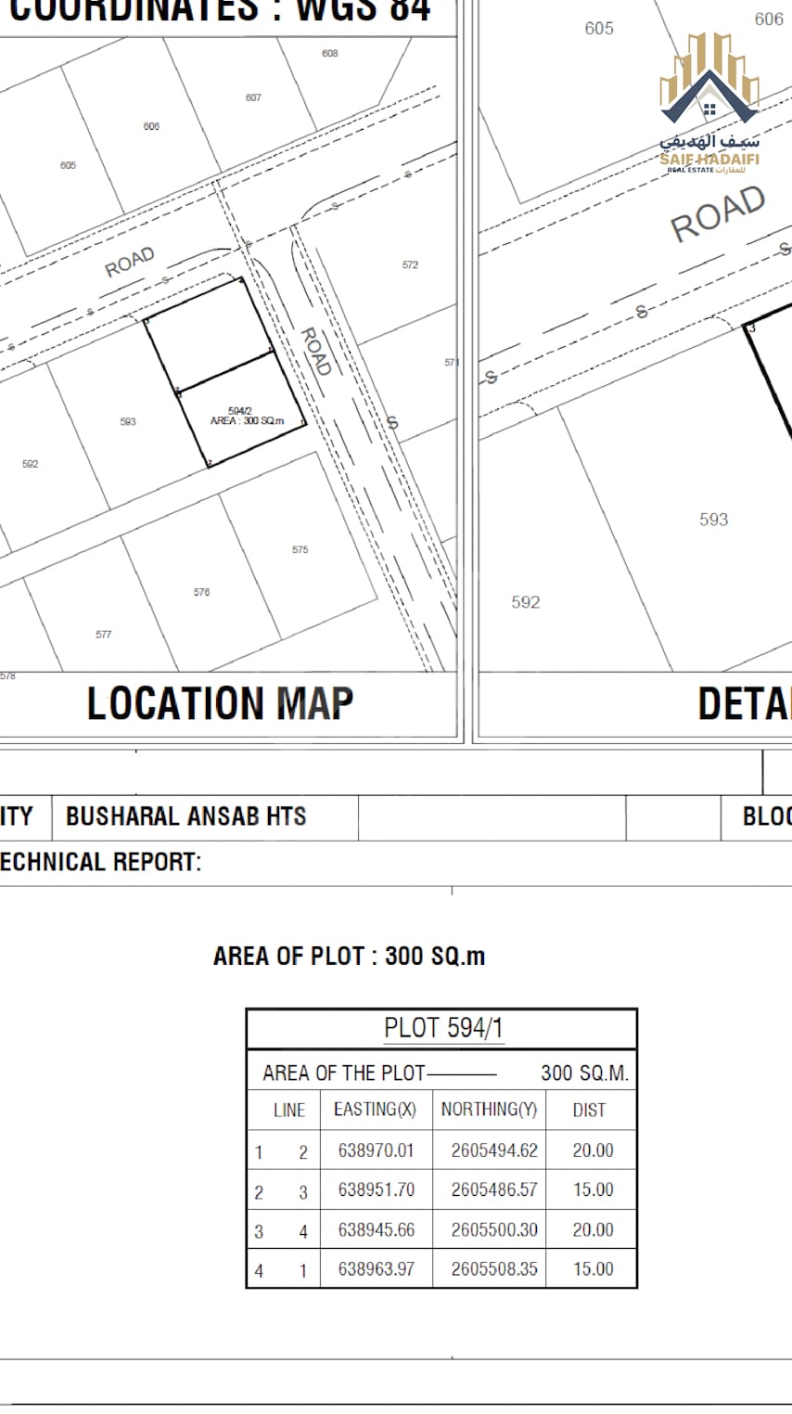Select the NORTHING(Y) column header
Image resolution: width=792 pixels, height=1414 pixels.
[x=489, y=1109]
